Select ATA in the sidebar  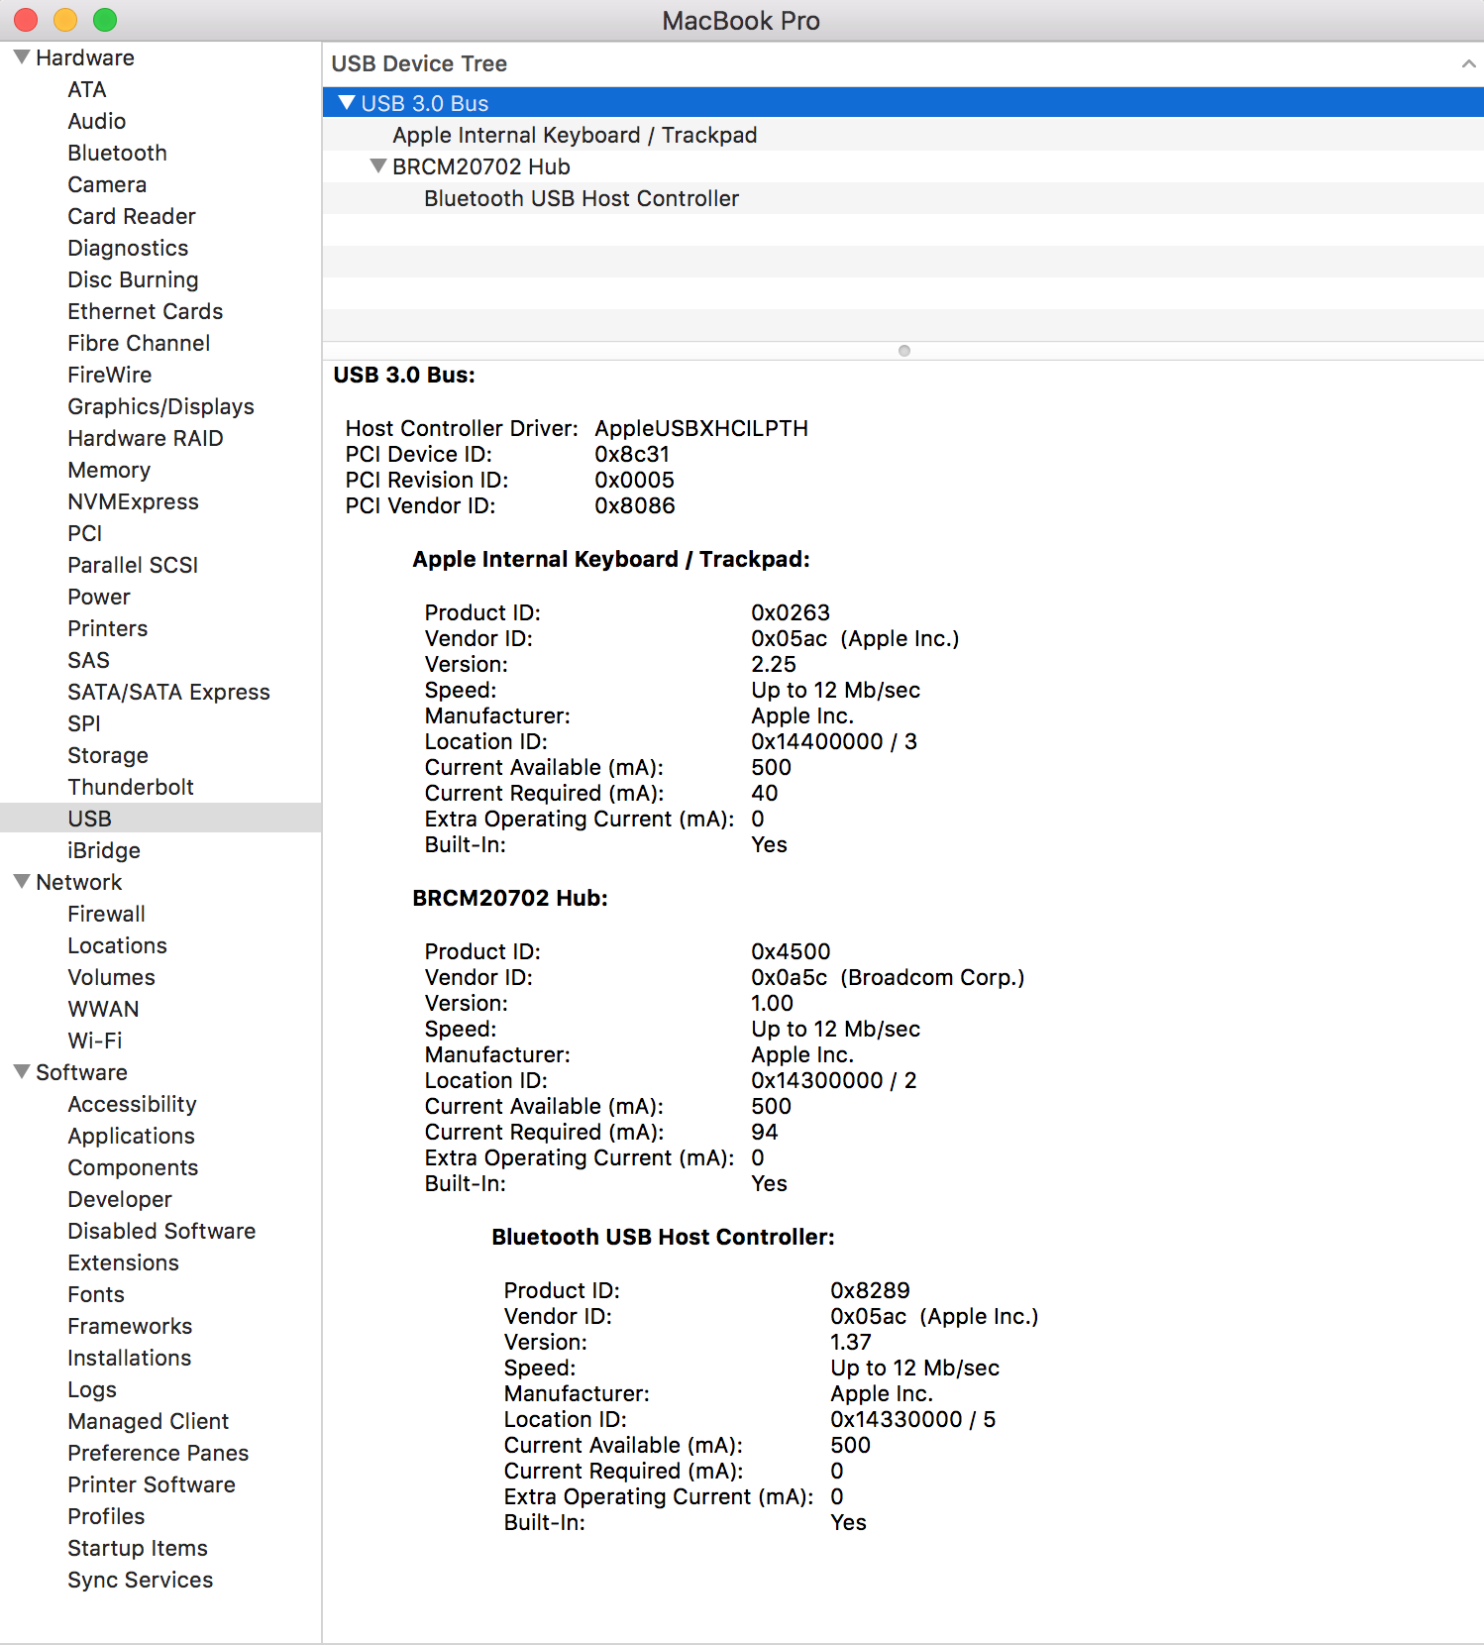[86, 89]
